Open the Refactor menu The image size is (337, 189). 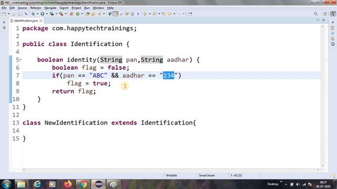pos(36,8)
